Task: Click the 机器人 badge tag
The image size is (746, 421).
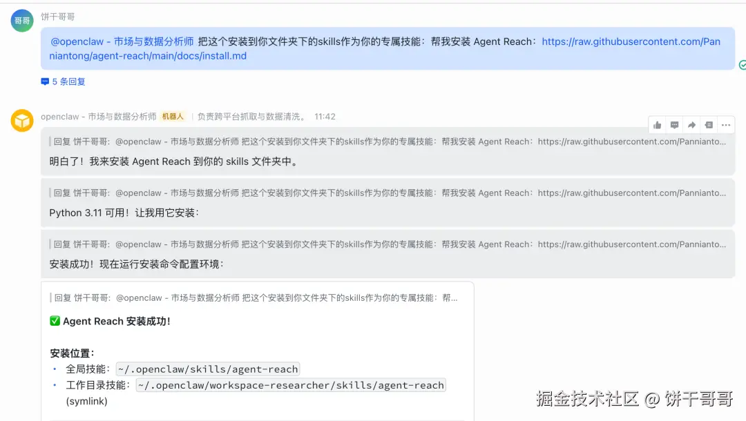Action: [173, 117]
